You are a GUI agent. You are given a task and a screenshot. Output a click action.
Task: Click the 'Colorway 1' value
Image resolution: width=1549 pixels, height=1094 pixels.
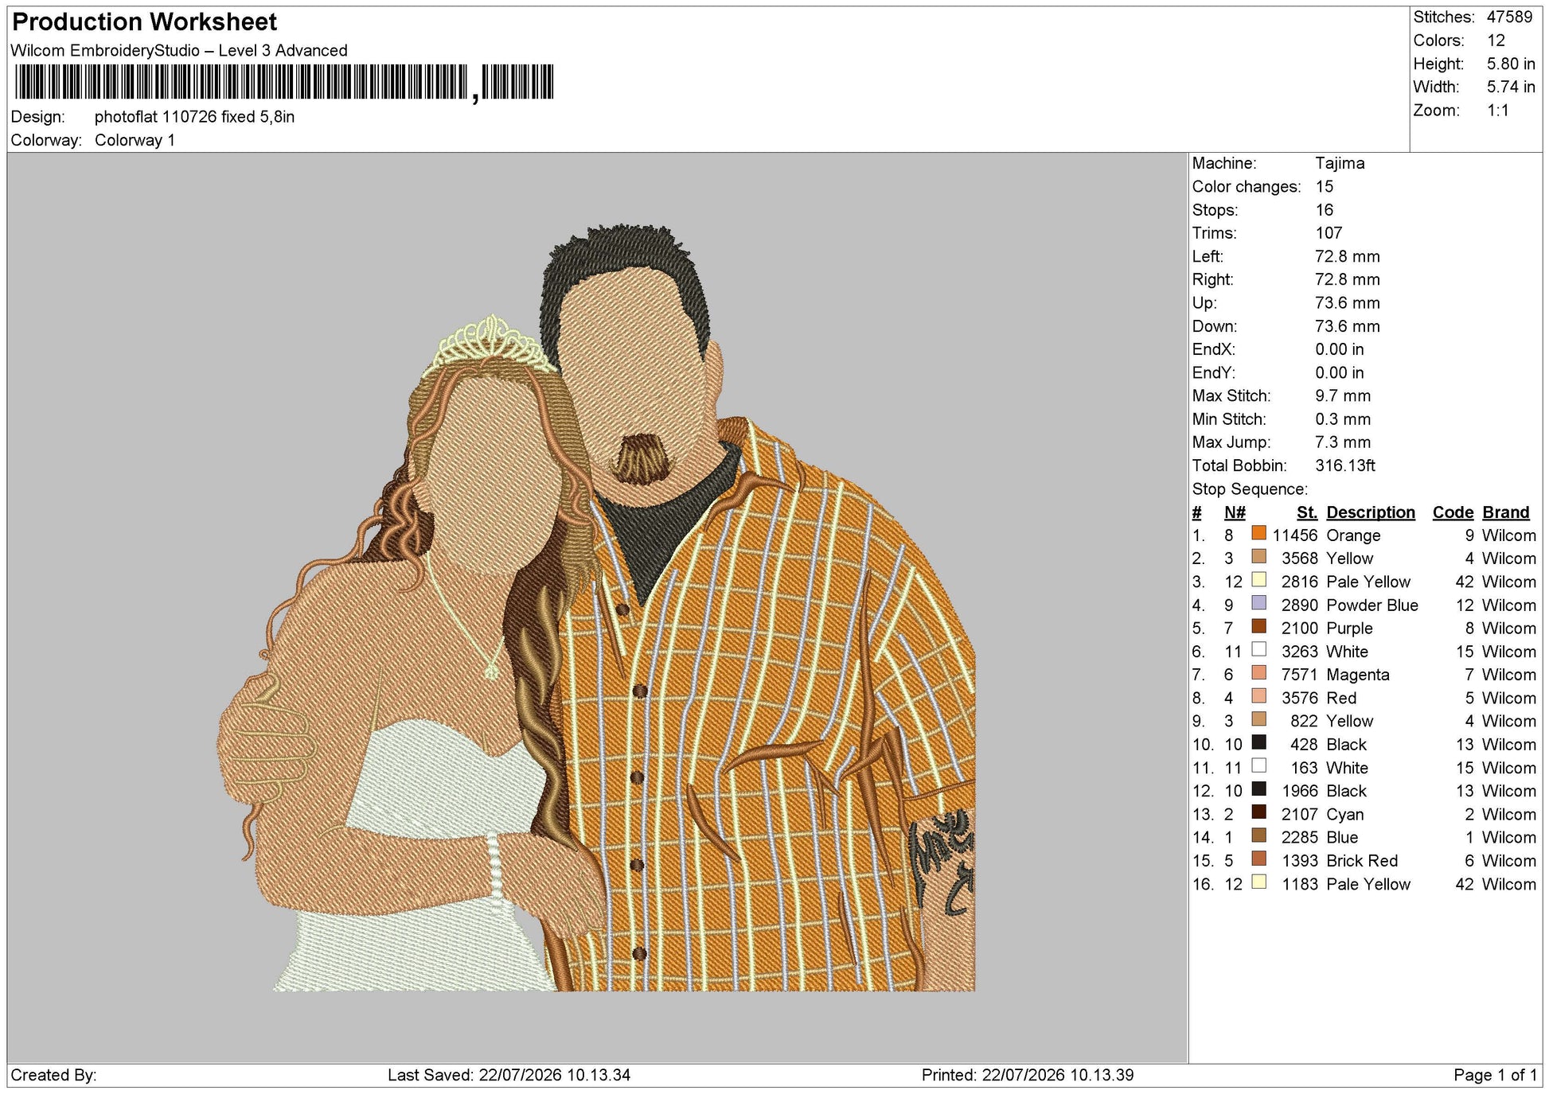(x=135, y=140)
